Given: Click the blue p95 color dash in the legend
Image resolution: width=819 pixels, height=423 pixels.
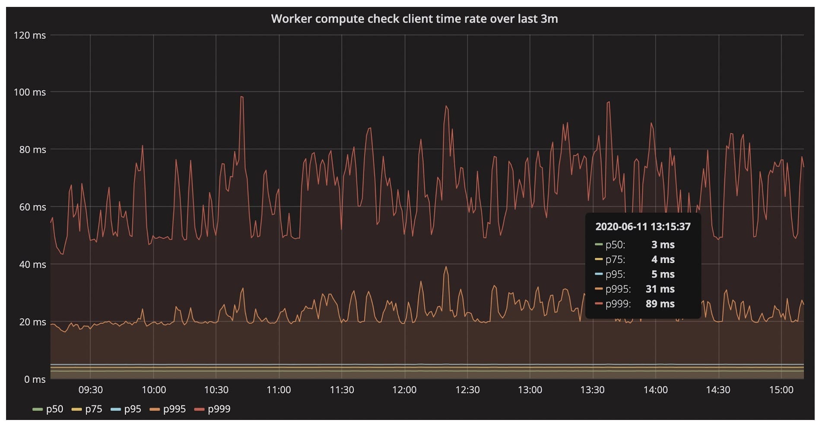Looking at the screenshot, I should (x=115, y=410).
